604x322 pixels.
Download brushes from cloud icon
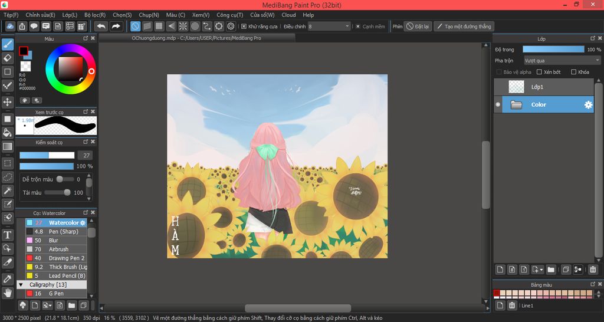tap(23, 305)
